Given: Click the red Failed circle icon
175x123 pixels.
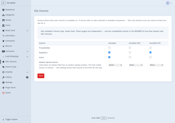Looking at the screenshot, I should [x=3, y=93].
